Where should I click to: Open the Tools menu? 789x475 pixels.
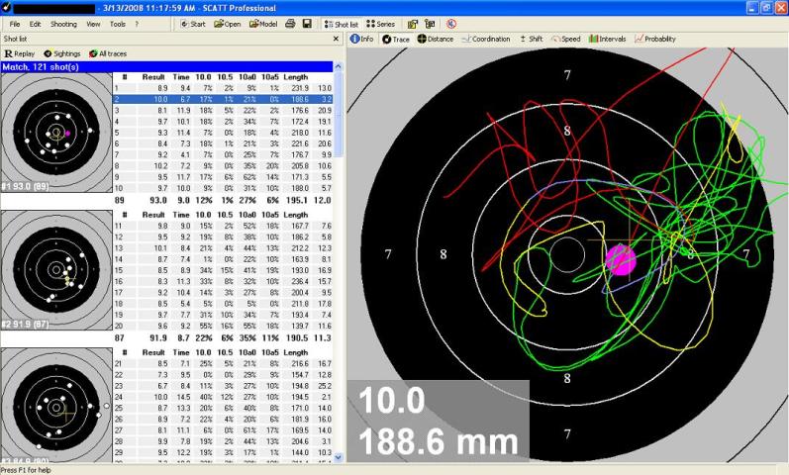(117, 24)
